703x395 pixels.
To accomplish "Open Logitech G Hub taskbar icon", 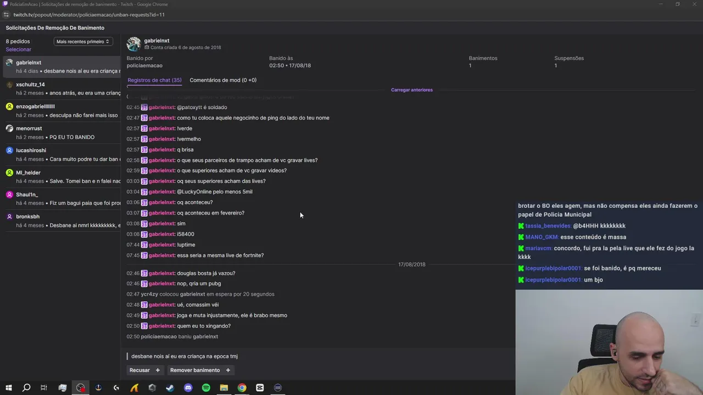I will click(x=116, y=388).
